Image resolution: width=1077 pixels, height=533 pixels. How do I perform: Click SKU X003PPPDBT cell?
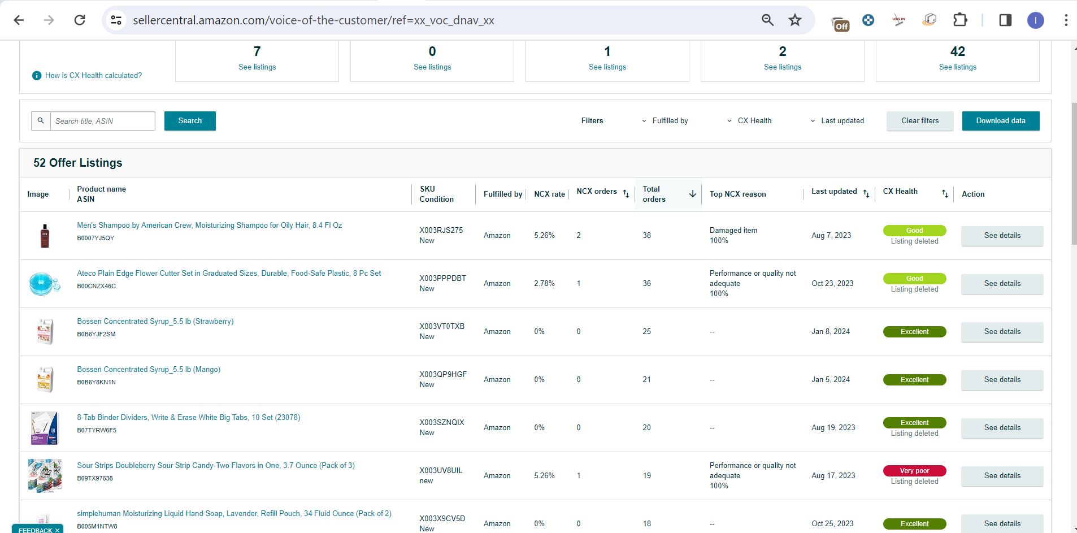(x=442, y=279)
